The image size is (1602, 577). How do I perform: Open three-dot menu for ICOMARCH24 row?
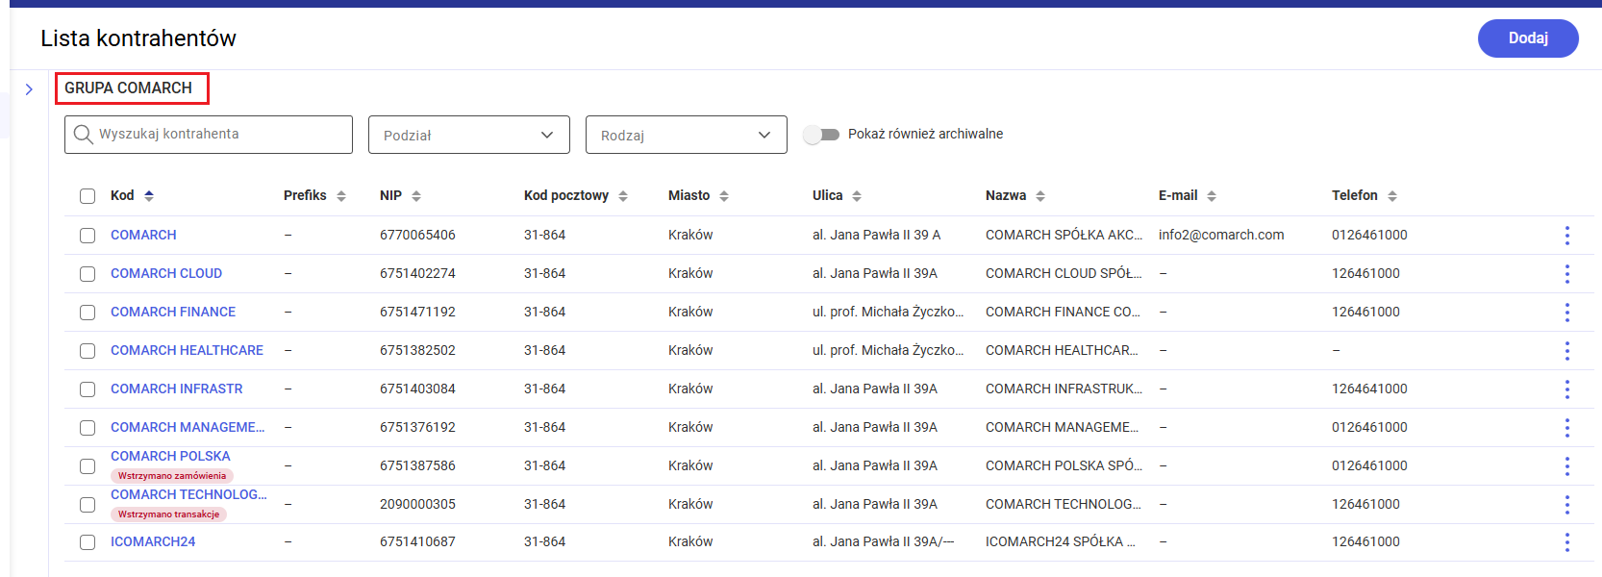tap(1566, 542)
